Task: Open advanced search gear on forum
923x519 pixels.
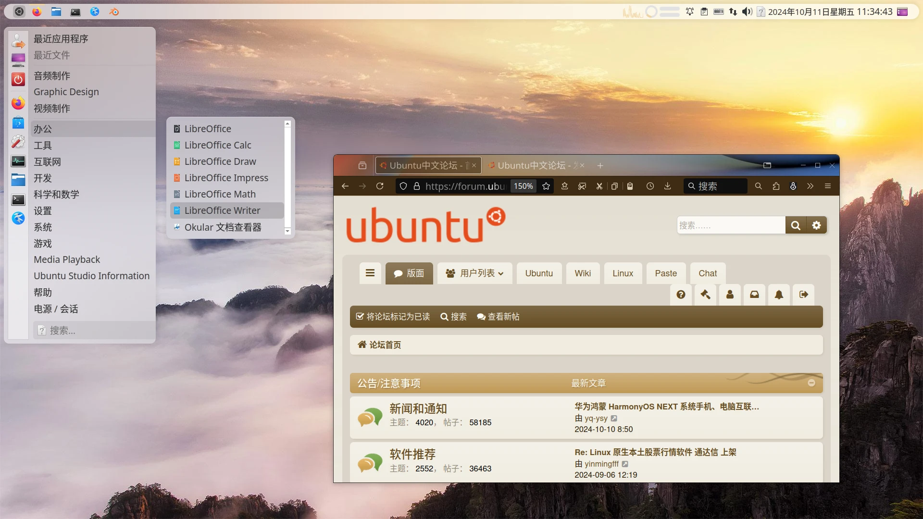Action: click(816, 225)
